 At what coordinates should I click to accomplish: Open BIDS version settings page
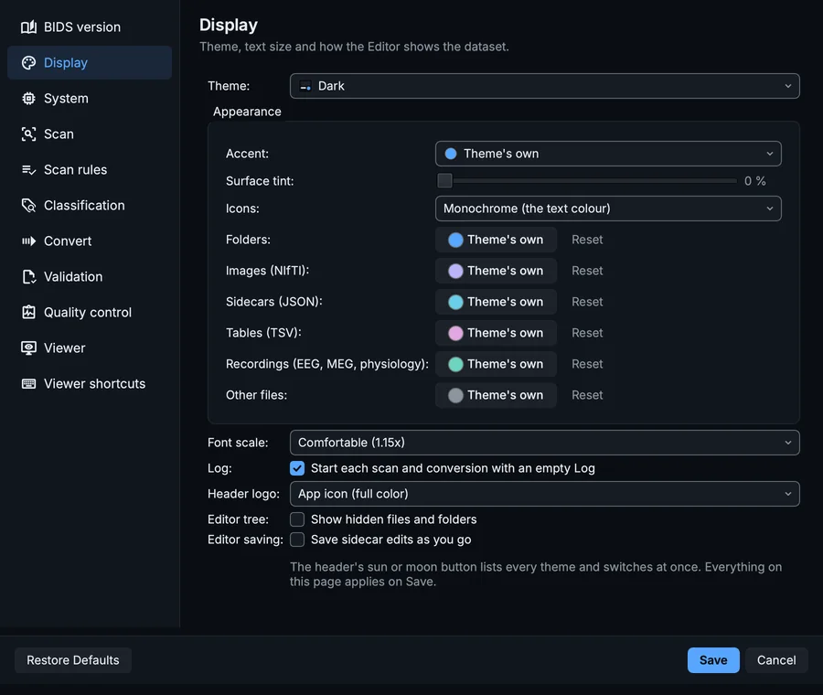(90, 27)
